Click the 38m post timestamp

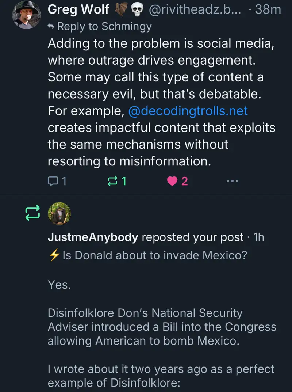coord(268,9)
